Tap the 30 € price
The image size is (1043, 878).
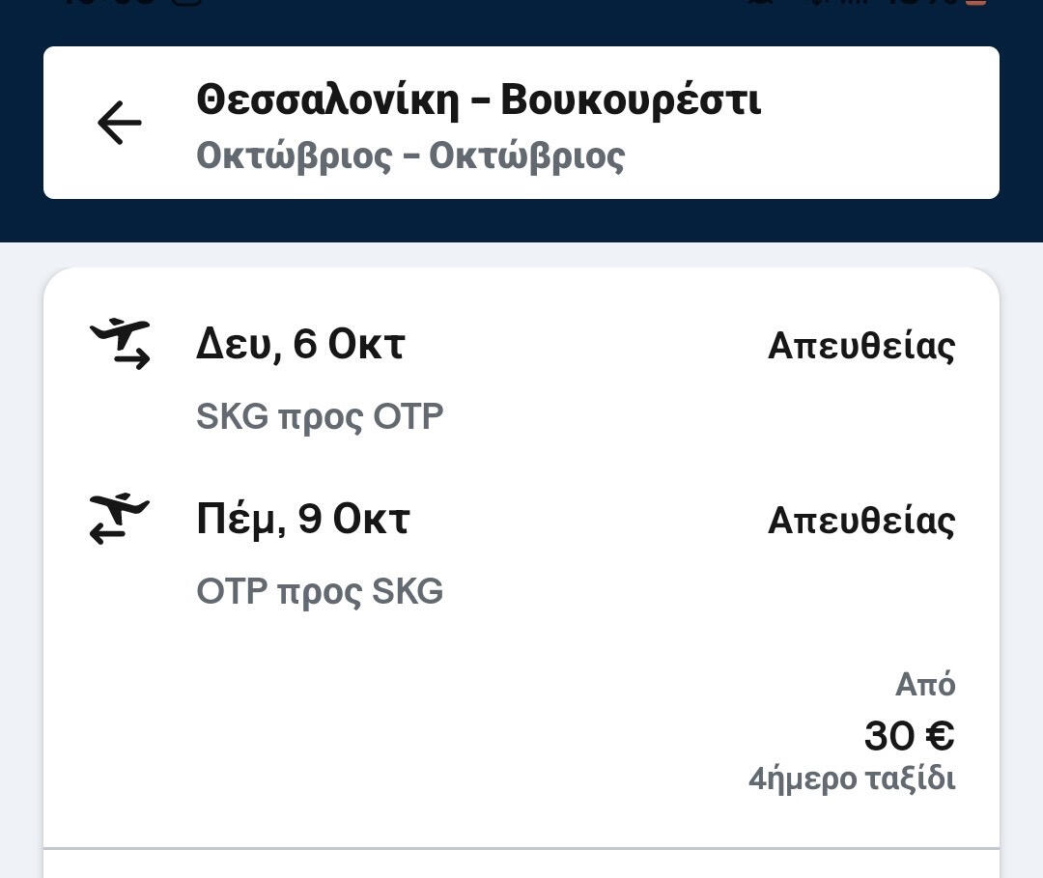pyautogui.click(x=909, y=736)
